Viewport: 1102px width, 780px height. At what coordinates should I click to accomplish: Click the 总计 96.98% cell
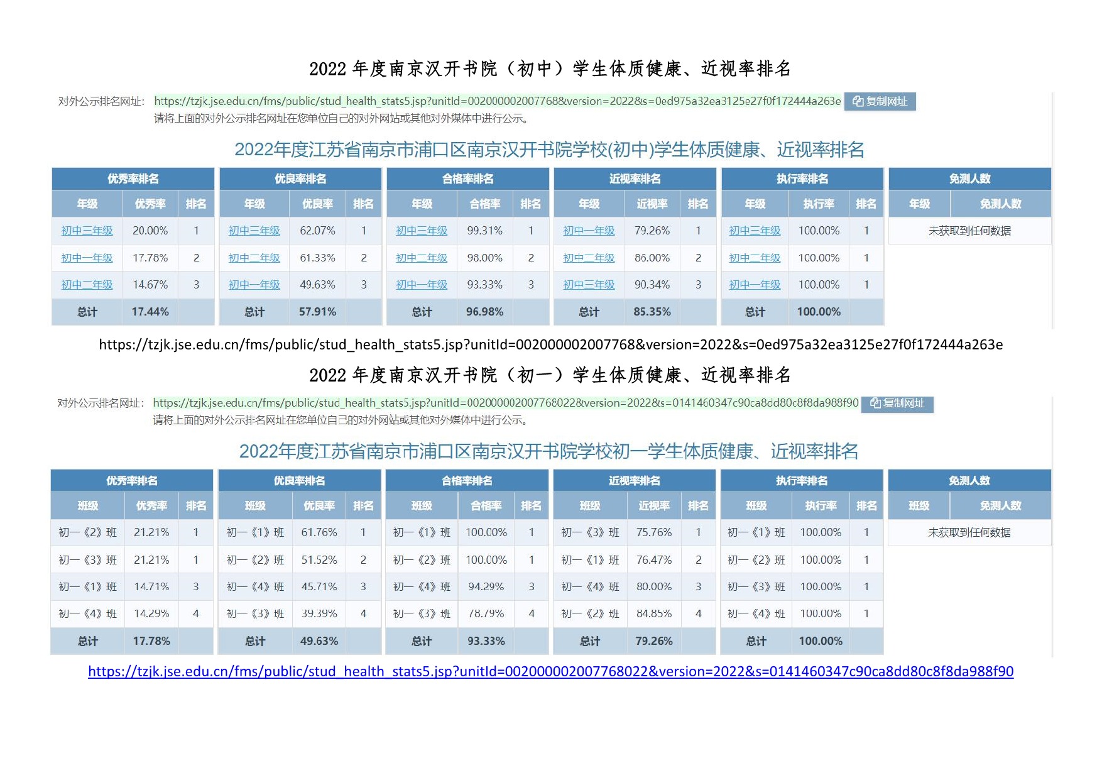(484, 312)
